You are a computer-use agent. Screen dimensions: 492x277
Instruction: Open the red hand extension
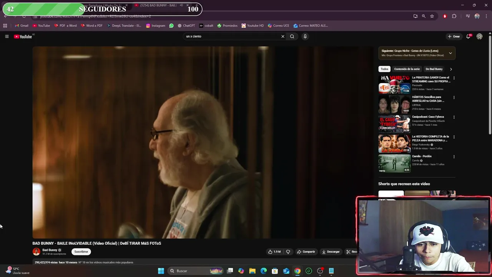point(445,16)
